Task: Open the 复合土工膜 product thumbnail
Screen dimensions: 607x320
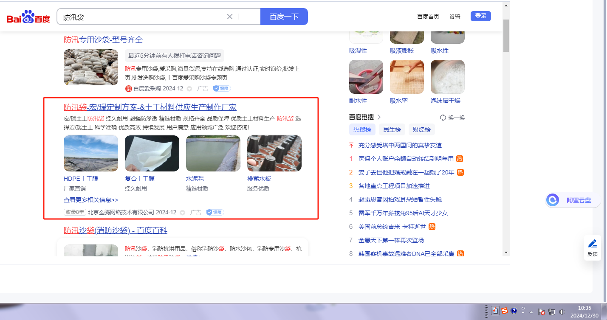Action: [x=152, y=153]
